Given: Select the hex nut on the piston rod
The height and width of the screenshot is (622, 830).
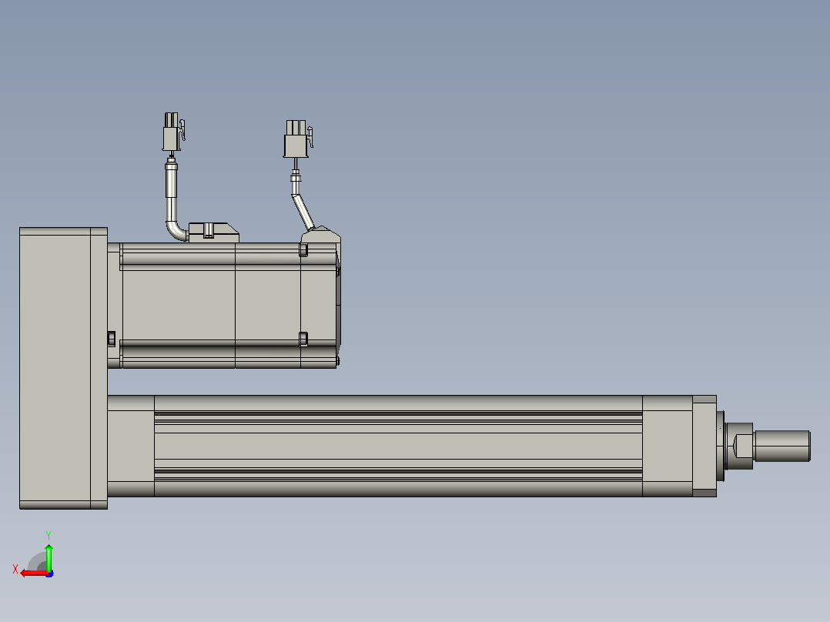Looking at the screenshot, I should click(740, 446).
